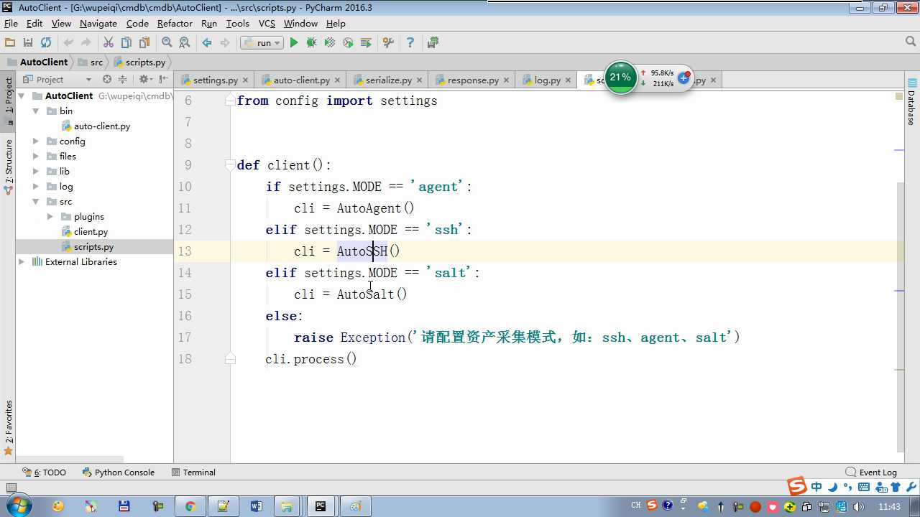Viewport: 920px width, 517px height.
Task: Expand the log folder
Action: (36, 186)
